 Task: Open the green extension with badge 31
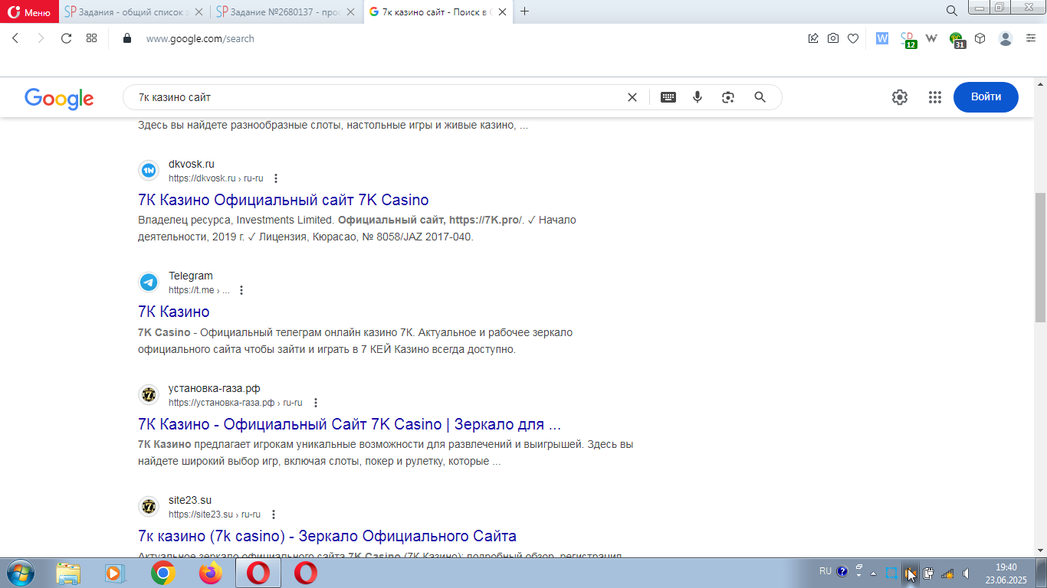click(957, 39)
